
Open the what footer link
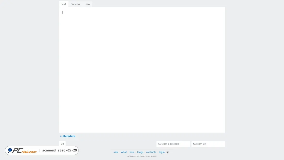[x=124, y=152]
